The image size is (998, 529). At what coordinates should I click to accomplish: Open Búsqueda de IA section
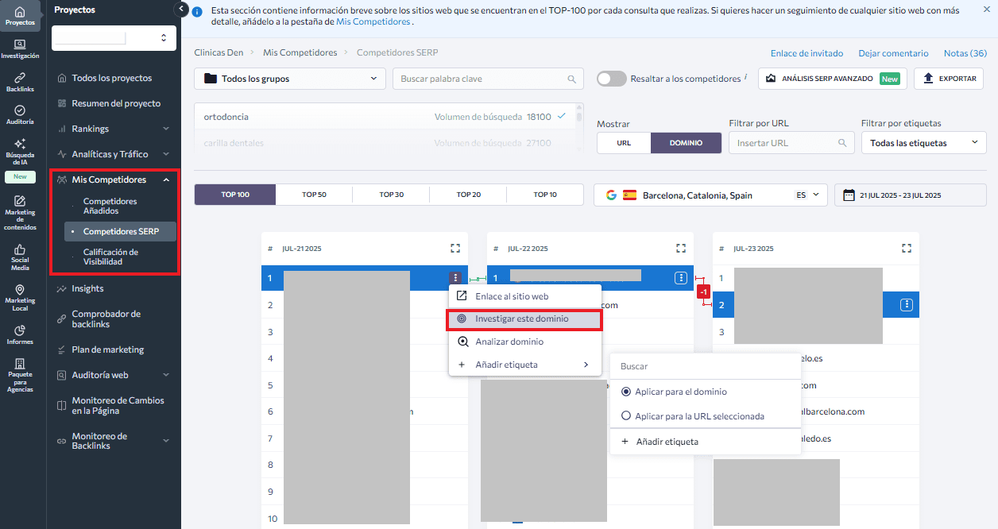click(20, 152)
